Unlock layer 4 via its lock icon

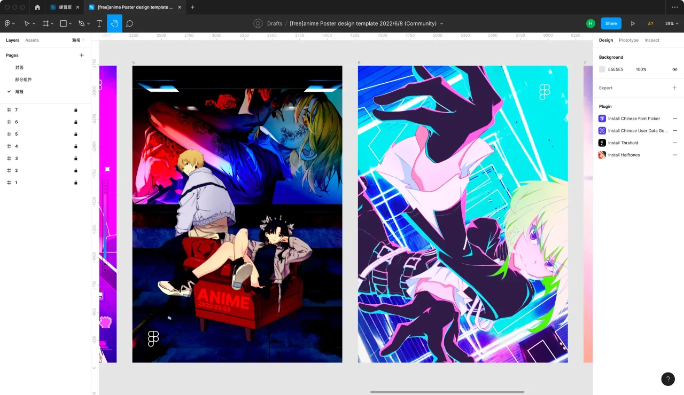[x=76, y=146]
